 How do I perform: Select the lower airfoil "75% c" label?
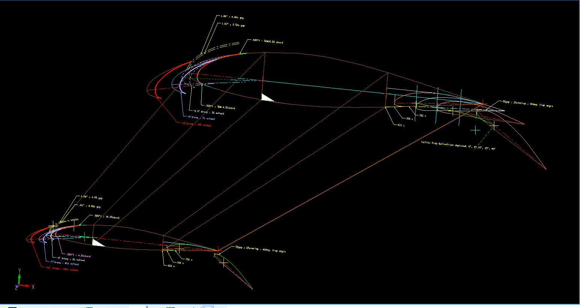pos(189,259)
